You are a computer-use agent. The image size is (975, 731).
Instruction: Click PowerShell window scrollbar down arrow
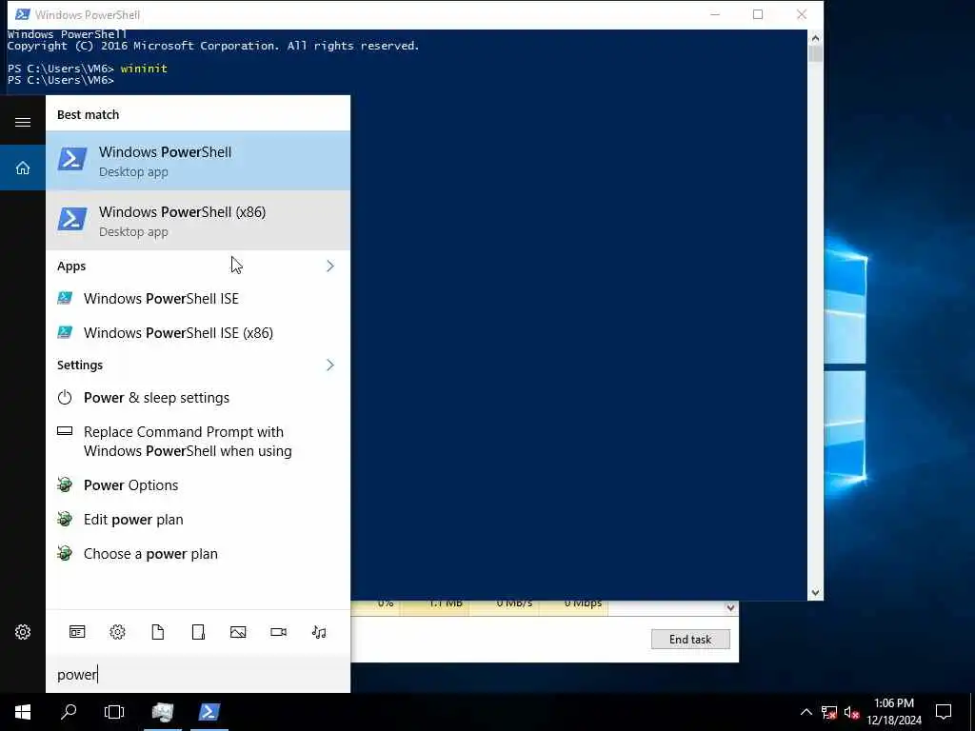click(815, 593)
